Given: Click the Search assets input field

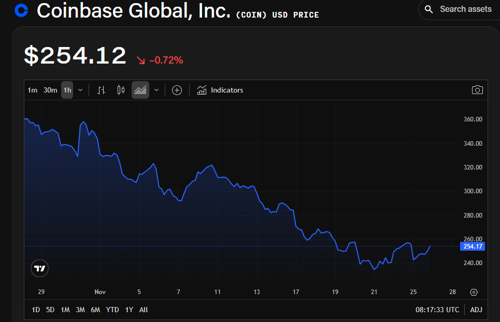Looking at the screenshot, I should [x=460, y=9].
